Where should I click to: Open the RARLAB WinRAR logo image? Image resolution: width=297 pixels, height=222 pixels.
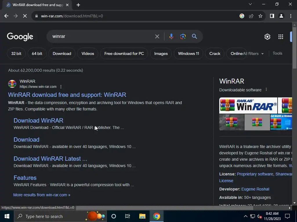[248, 106]
